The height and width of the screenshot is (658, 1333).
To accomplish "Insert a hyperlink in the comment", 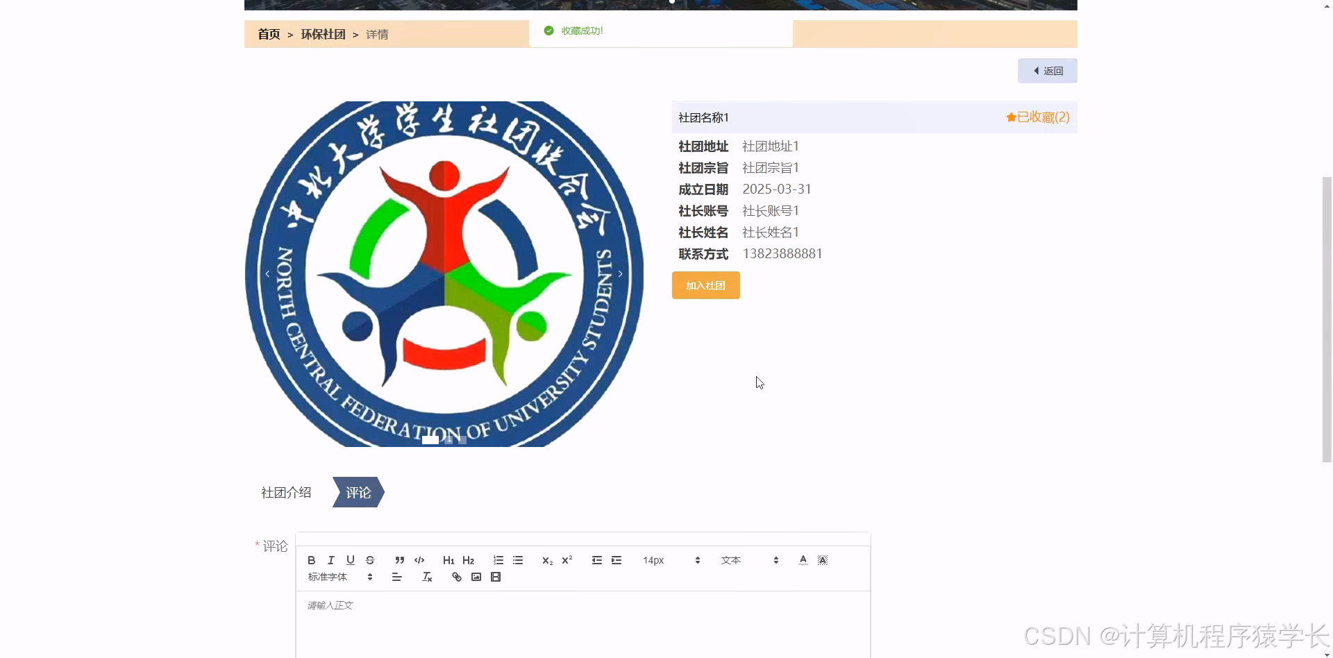I will click(x=457, y=577).
